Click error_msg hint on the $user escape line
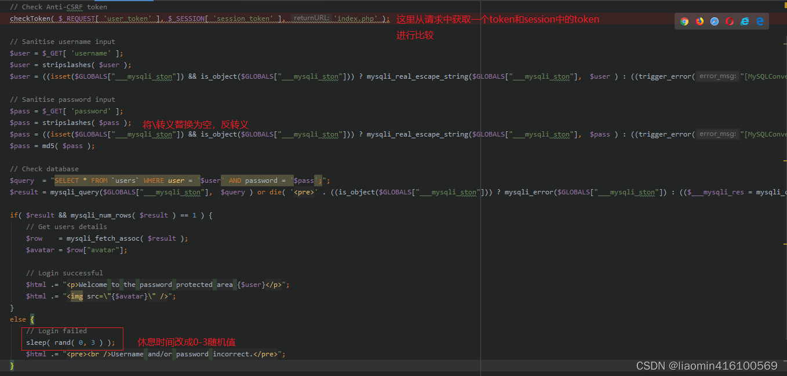 (718, 76)
